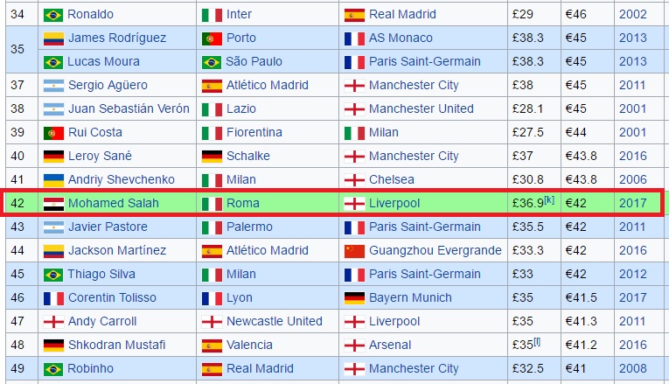Follow the Fiorentina club link
This screenshot has height=384, width=669.
(254, 132)
